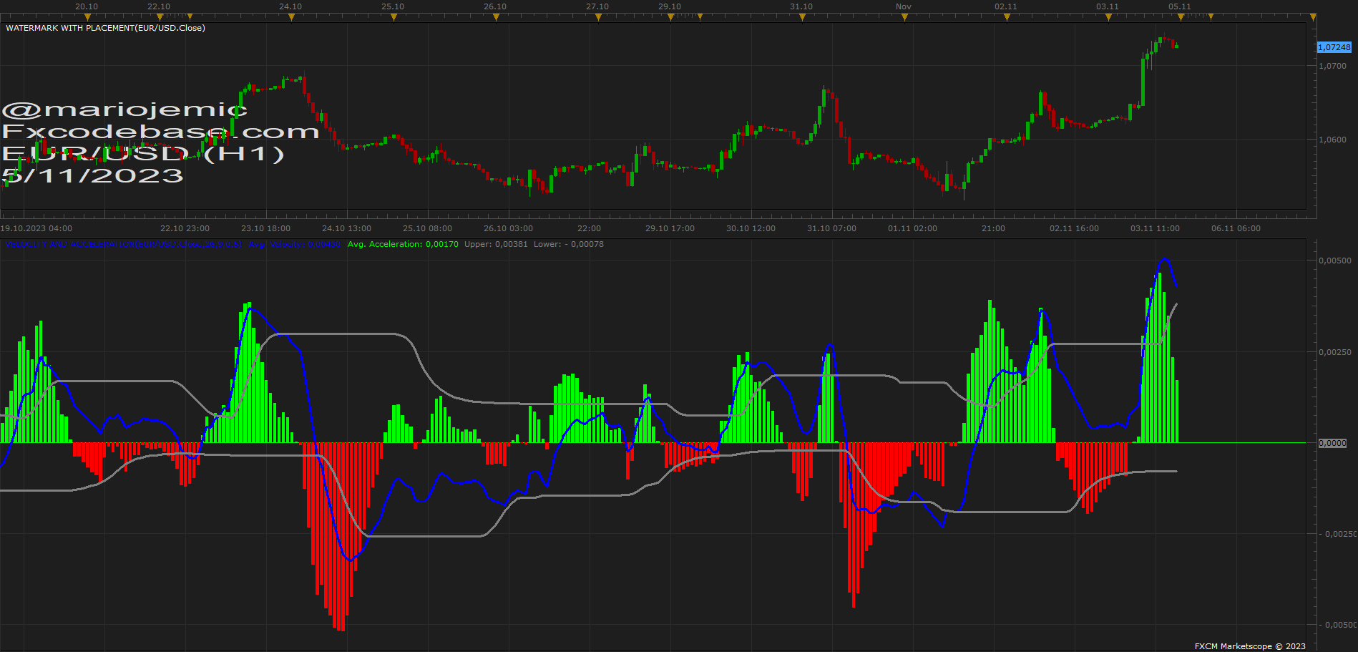This screenshot has height=652, width=1358.
Task: Click the 30.10 12:00 time label
Action: 751,228
